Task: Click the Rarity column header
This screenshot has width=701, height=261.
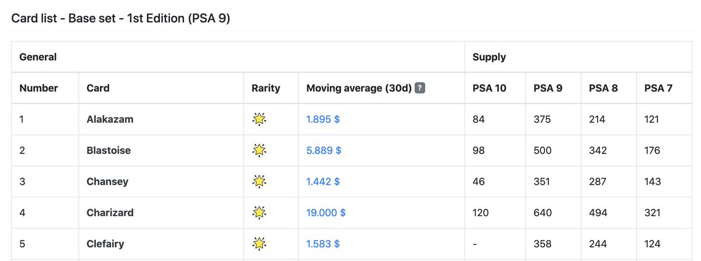Action: click(266, 88)
